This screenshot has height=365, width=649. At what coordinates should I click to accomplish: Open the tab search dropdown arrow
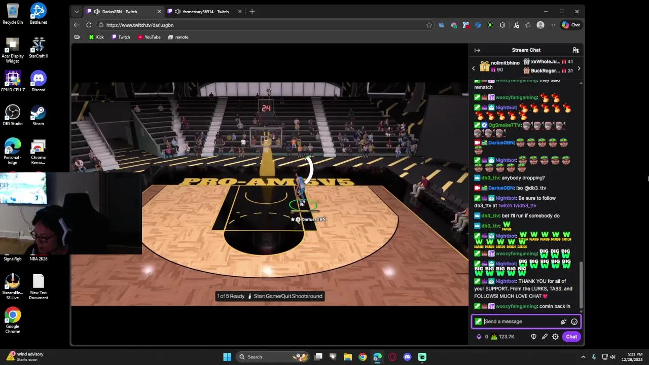(x=77, y=12)
